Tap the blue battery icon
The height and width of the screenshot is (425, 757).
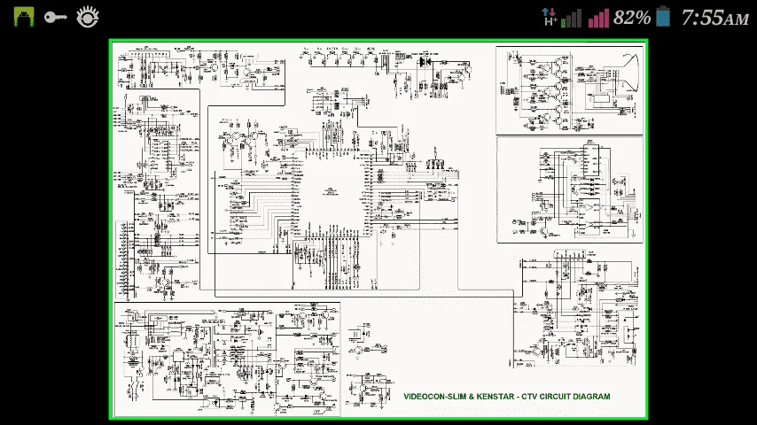pyautogui.click(x=663, y=17)
